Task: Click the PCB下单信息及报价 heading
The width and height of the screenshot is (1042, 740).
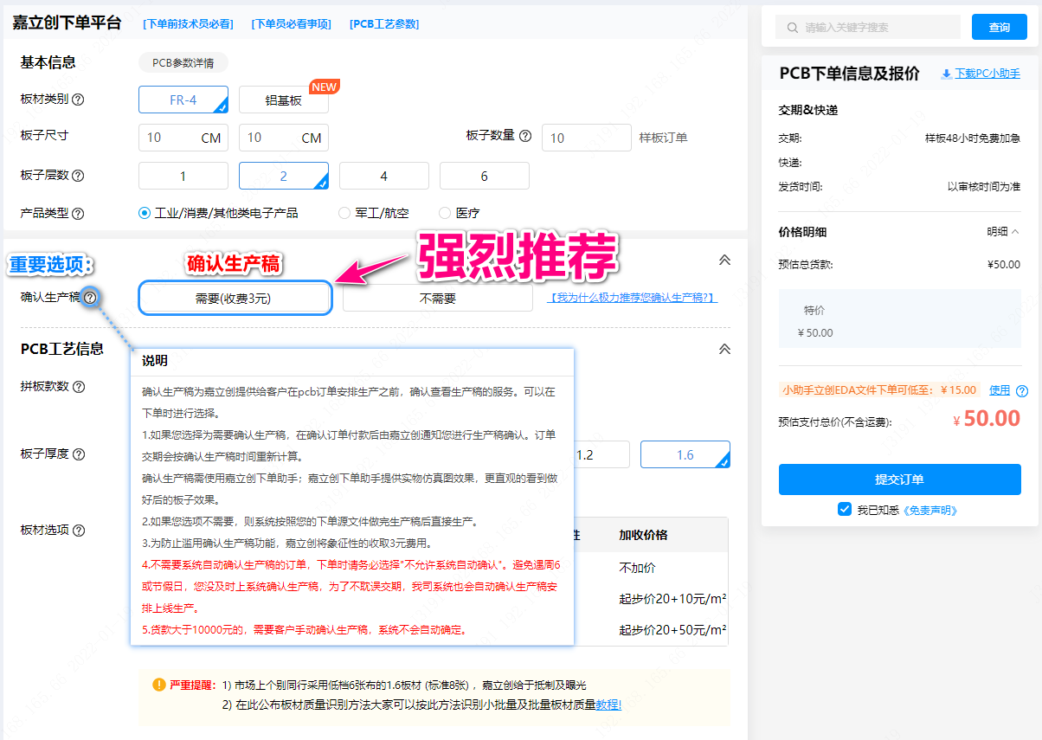Action: 850,74
